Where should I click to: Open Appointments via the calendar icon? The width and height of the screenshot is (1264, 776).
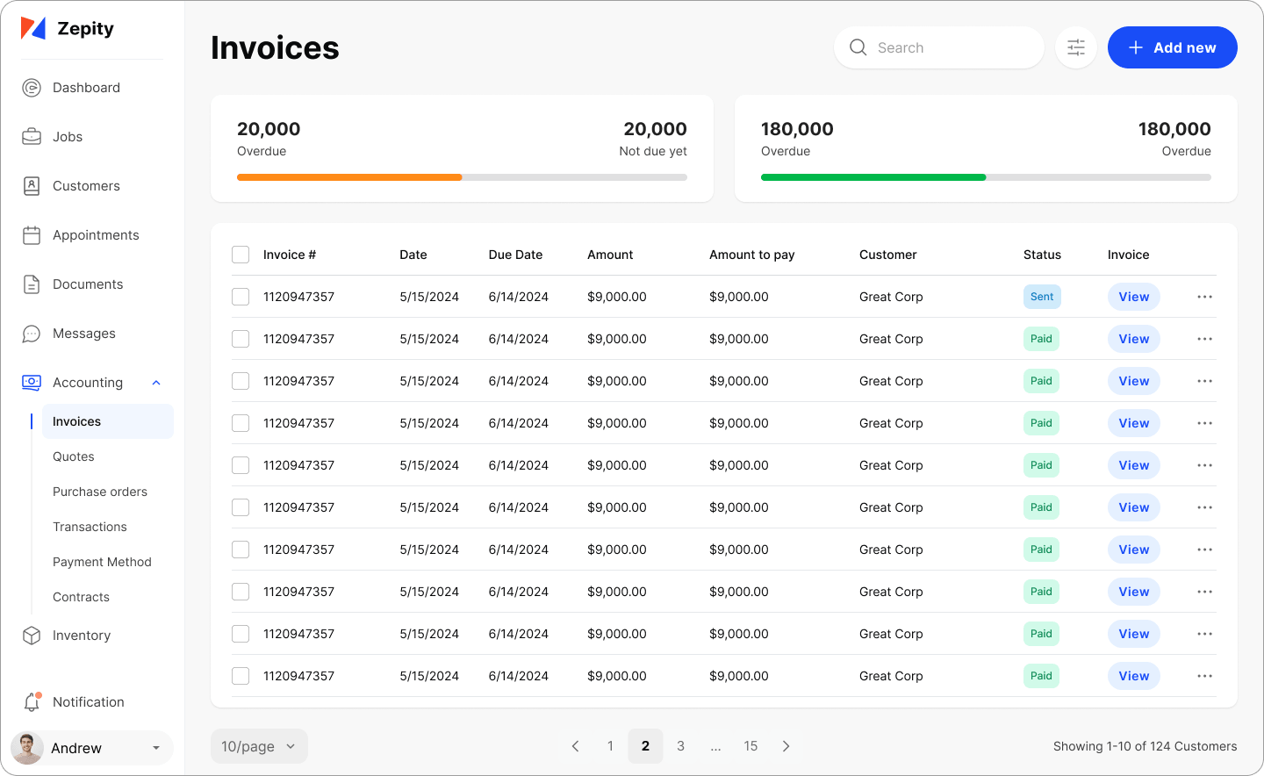tap(32, 234)
